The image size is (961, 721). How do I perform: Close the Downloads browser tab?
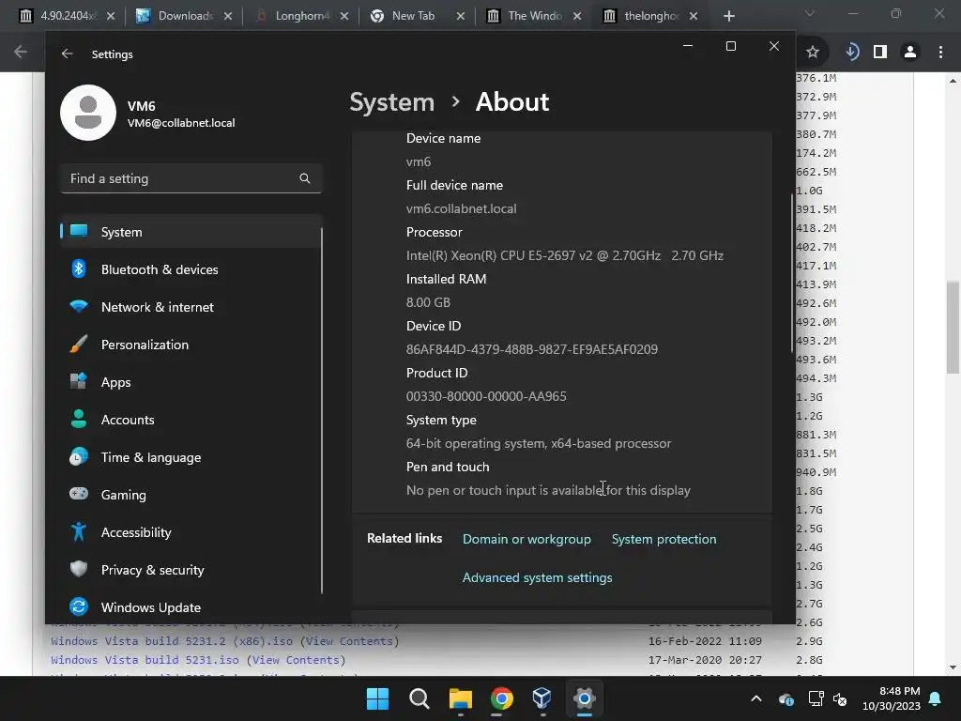(227, 16)
